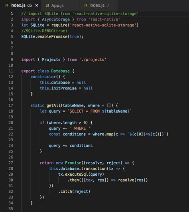
Task: Click the enablePromise call on line 5
Action: pyautogui.click(x=52, y=37)
